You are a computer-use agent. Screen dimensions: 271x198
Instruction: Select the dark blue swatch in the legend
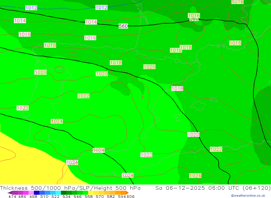coord(37,193)
